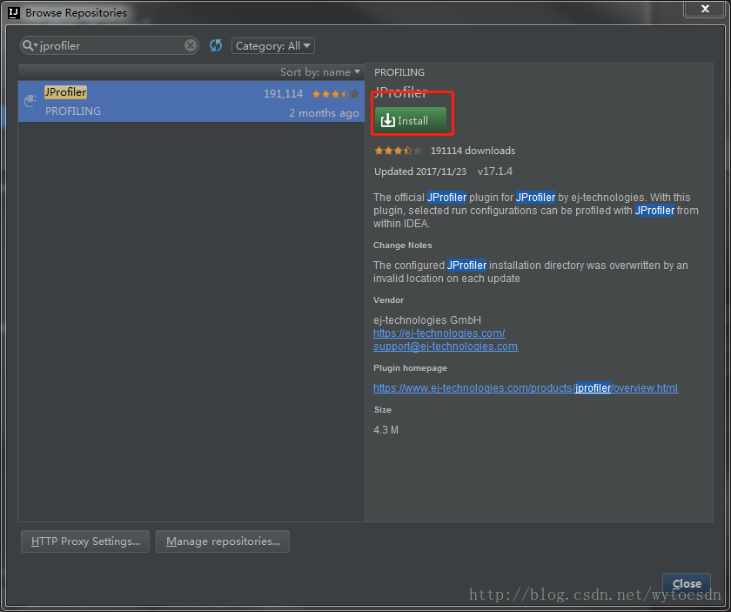The width and height of the screenshot is (731, 612).
Task: Click the 'Change Notes' heading
Action: click(x=402, y=245)
